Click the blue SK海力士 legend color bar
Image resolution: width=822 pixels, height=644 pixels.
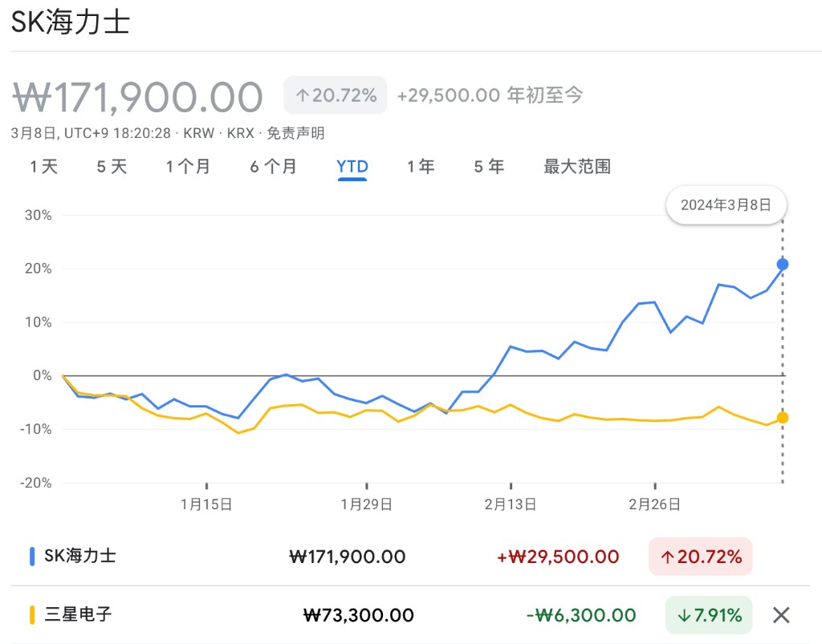click(x=32, y=556)
